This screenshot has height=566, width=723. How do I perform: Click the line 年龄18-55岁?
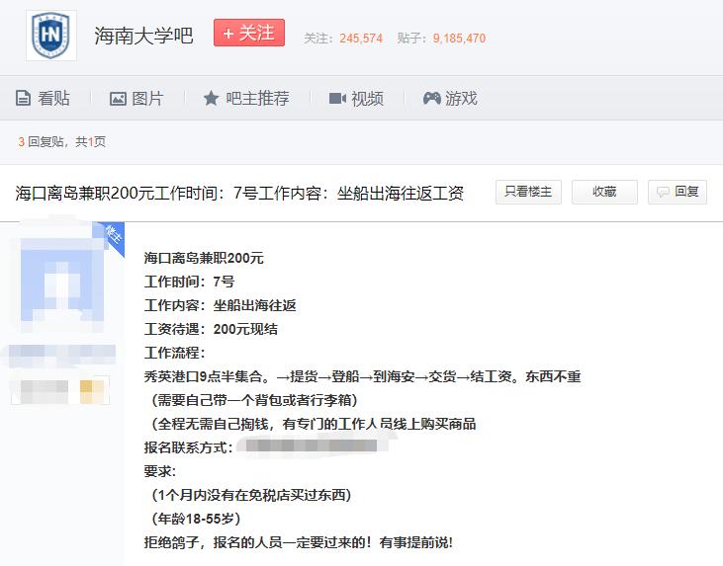[x=196, y=519]
